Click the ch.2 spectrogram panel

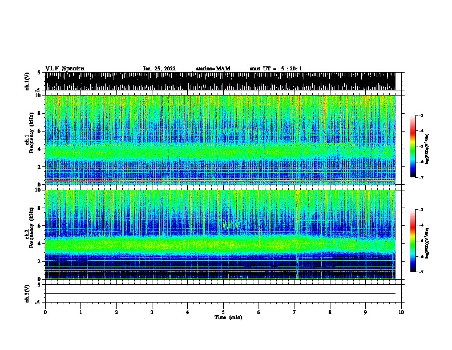(x=220, y=234)
